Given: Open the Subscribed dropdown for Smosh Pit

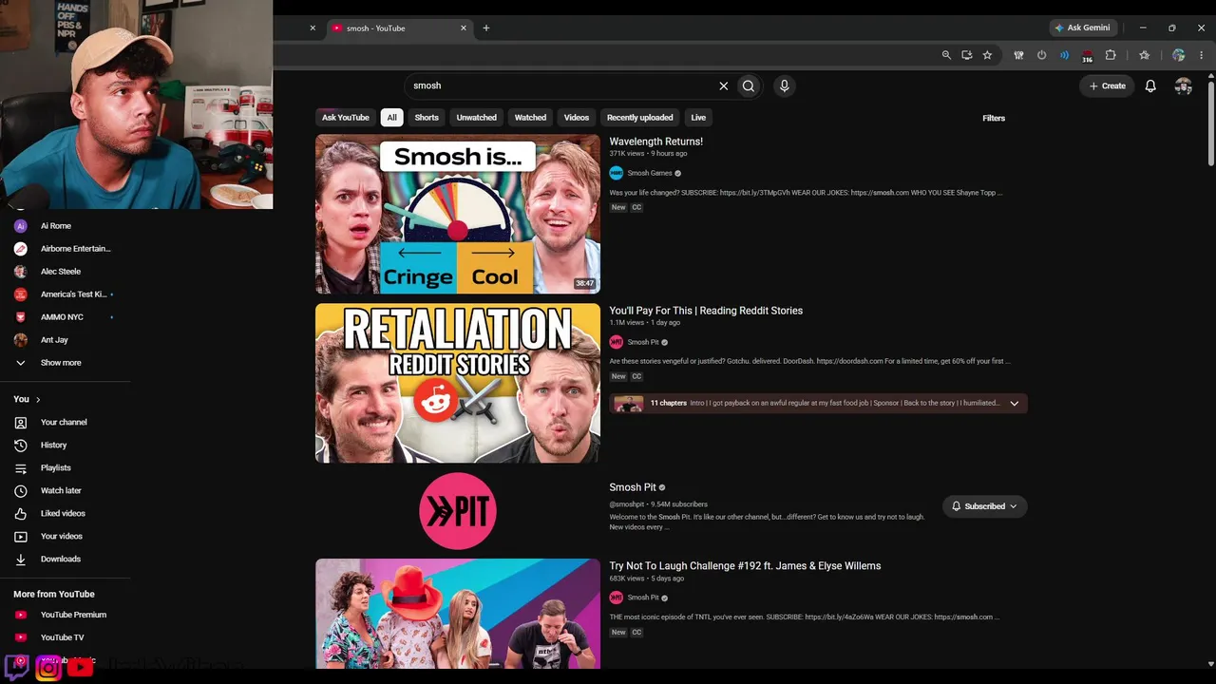Looking at the screenshot, I should (985, 506).
